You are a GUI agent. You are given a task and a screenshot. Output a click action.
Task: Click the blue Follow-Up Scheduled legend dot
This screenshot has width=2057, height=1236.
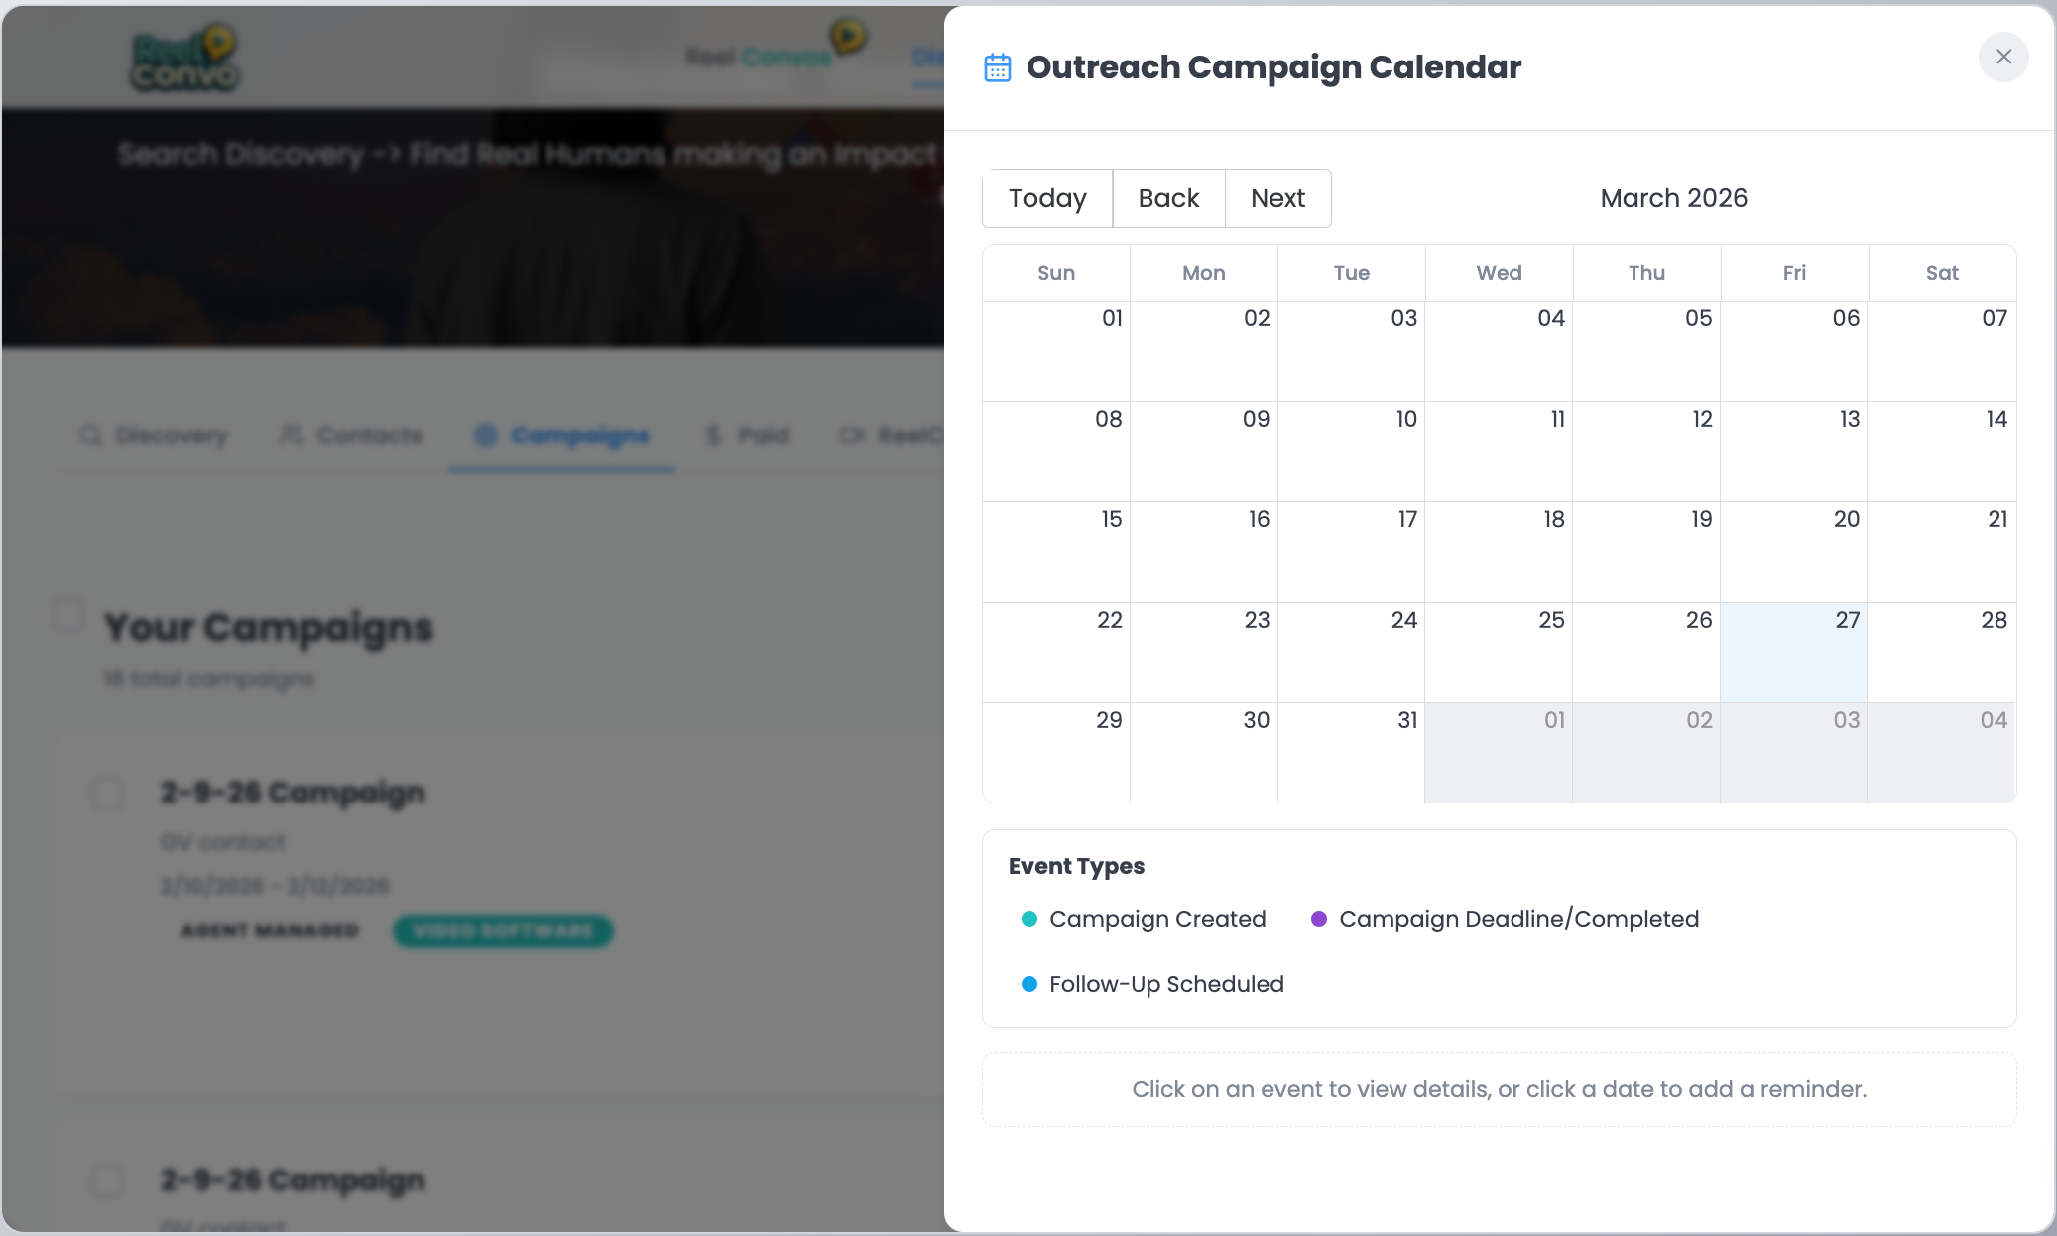(1029, 984)
